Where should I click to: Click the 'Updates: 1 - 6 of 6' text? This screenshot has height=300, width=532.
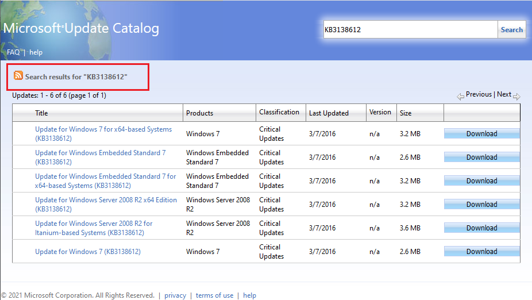click(59, 95)
